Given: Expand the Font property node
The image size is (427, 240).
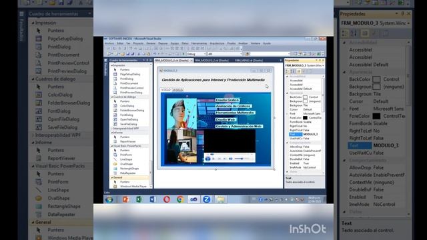Looking at the screenshot, I should pos(288,113).
